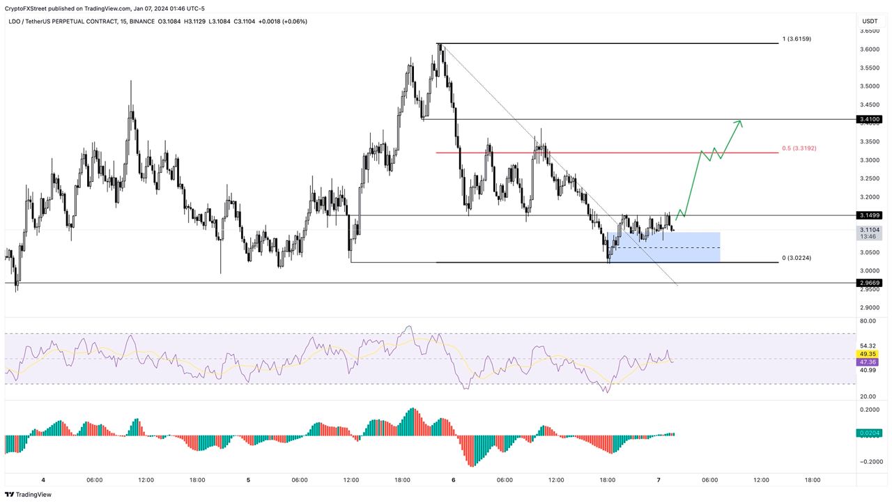Click the purple 47.36 RSI value tag
Image resolution: width=892 pixels, height=503 pixels.
pyautogui.click(x=868, y=362)
